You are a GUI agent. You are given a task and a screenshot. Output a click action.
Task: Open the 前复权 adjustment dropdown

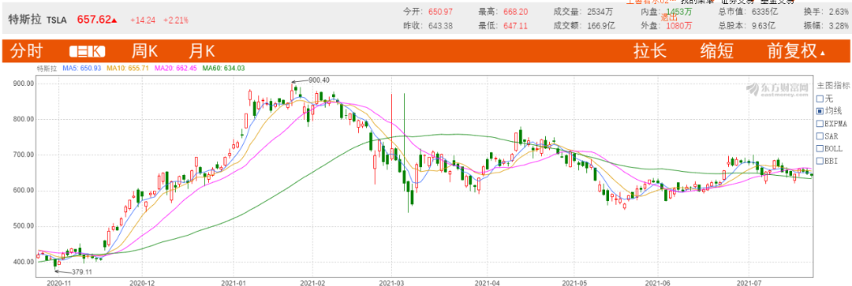point(796,51)
